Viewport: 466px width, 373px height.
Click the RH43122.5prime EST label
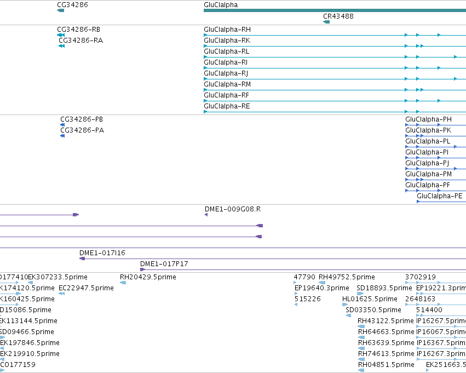[x=386, y=321]
